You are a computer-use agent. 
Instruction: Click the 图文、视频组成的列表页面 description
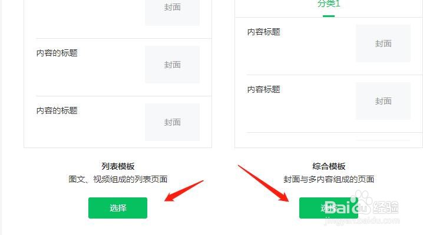pyautogui.click(x=118, y=179)
